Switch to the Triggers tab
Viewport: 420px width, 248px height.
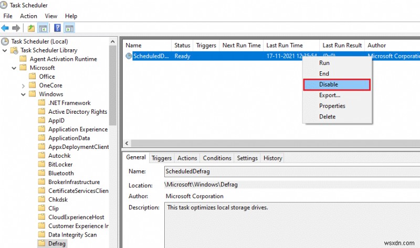coord(162,158)
